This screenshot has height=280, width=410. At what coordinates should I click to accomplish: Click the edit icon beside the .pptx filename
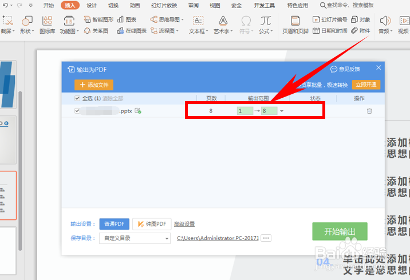tap(138, 111)
